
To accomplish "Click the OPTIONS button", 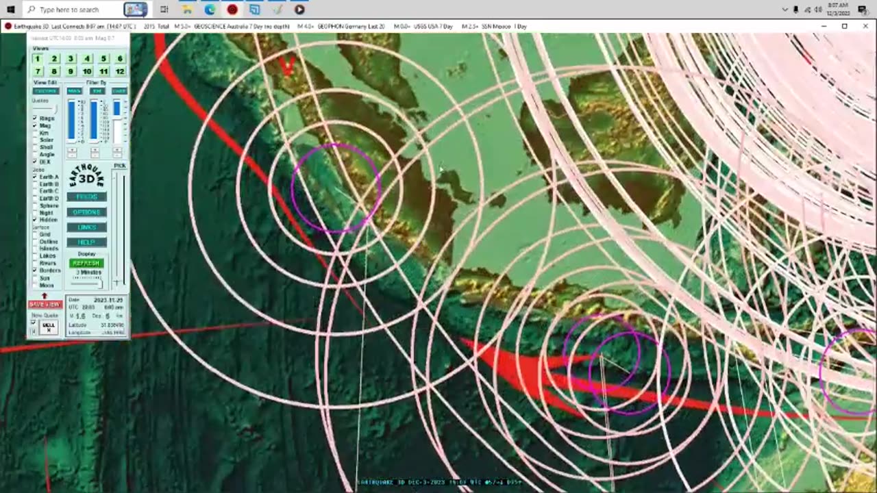I will (86, 212).
